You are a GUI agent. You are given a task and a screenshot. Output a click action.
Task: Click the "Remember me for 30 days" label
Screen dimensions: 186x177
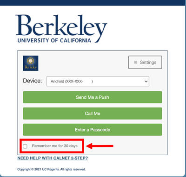coord(54,146)
